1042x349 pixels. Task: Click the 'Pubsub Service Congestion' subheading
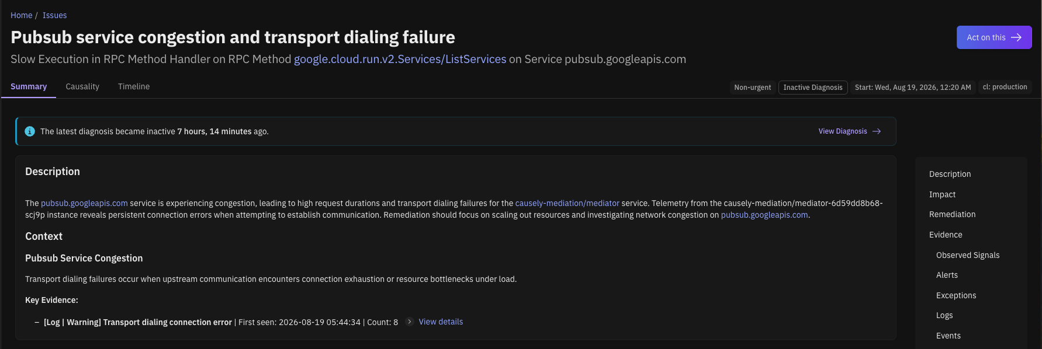pyautogui.click(x=84, y=258)
